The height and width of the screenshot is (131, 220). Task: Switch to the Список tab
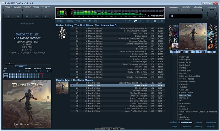[199, 122]
